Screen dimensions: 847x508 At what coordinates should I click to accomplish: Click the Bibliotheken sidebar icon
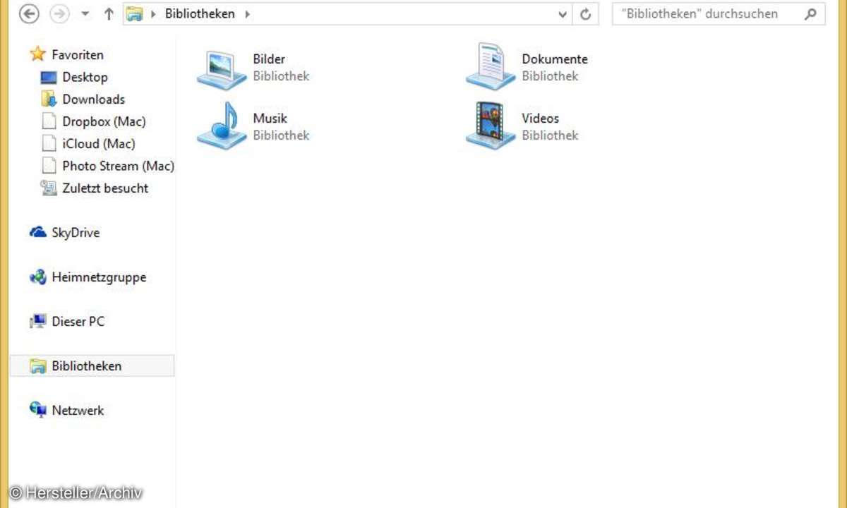tap(38, 365)
